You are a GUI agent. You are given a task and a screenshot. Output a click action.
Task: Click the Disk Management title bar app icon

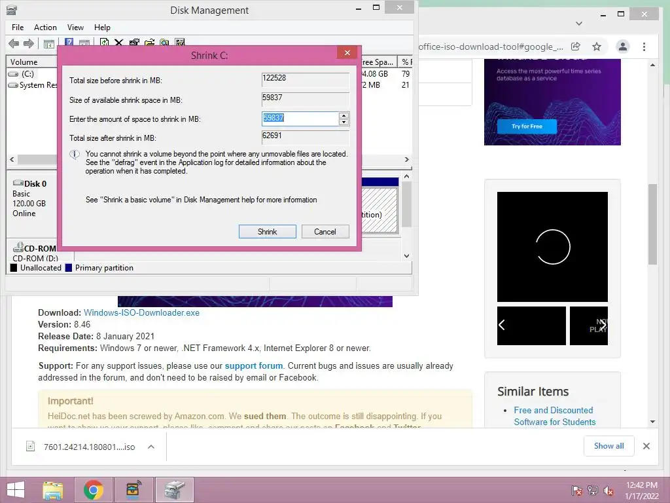click(12, 10)
